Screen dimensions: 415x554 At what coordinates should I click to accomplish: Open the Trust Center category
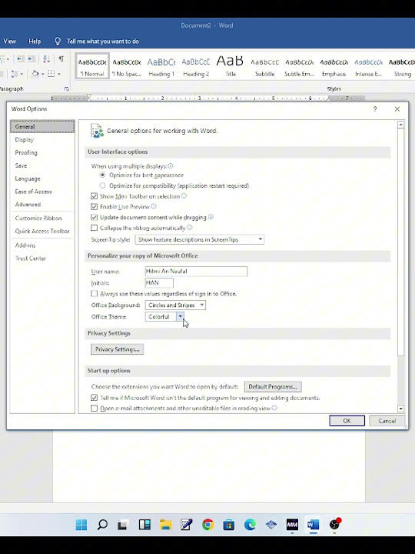coord(42,259)
